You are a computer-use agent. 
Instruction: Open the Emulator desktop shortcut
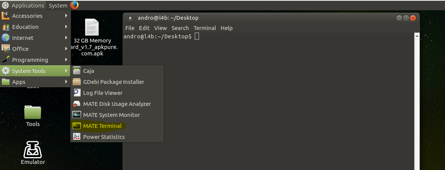[x=33, y=152]
